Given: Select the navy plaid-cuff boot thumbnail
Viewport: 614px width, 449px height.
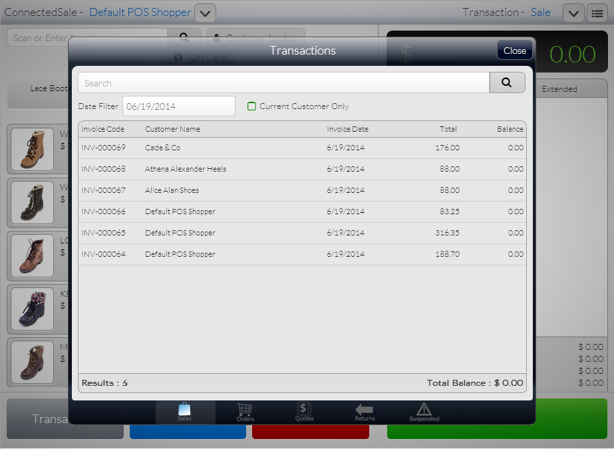Looking at the screenshot, I should pos(32,309).
